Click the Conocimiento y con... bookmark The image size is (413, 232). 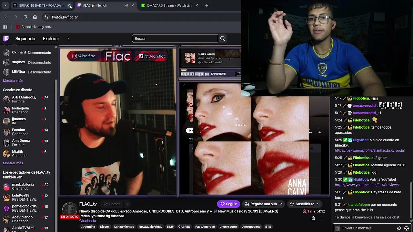(x=34, y=27)
